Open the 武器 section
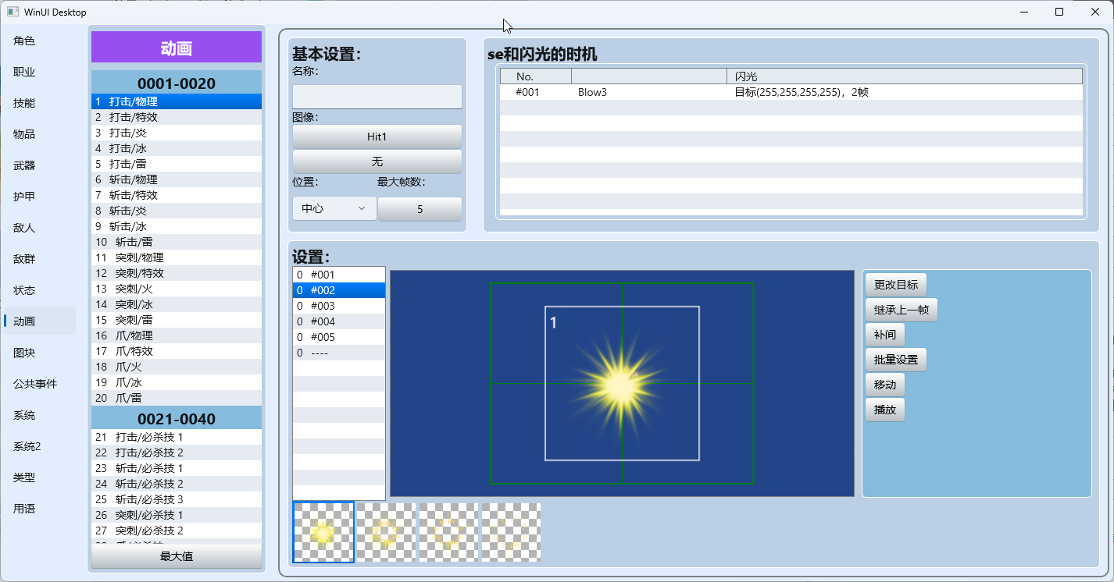1114x582 pixels. point(40,165)
